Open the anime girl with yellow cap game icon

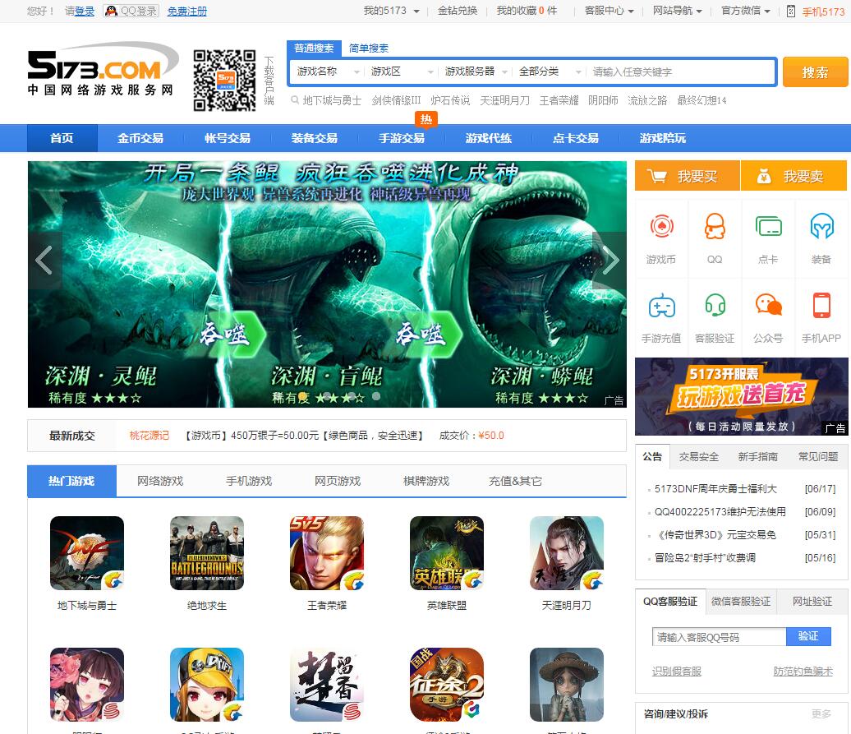click(207, 685)
